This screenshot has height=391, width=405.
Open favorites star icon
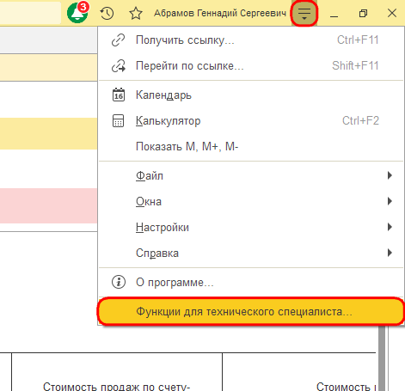click(x=136, y=14)
